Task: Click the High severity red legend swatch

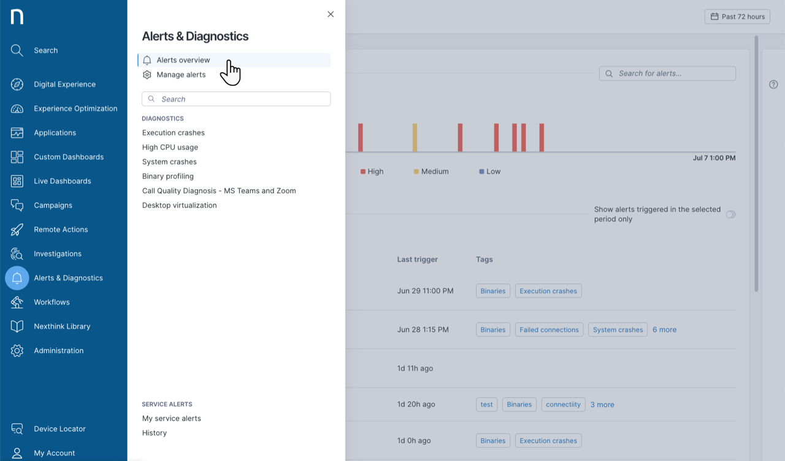Action: [x=363, y=172]
